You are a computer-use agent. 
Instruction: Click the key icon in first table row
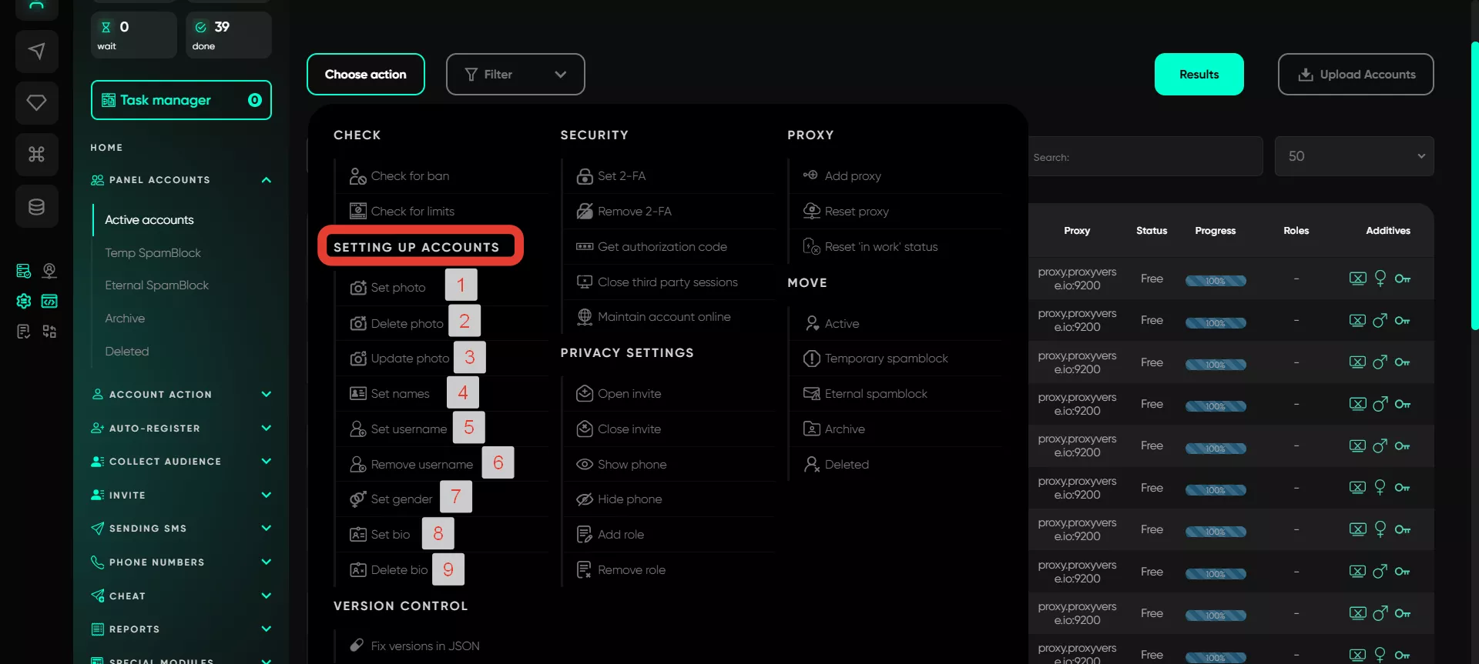click(1402, 279)
